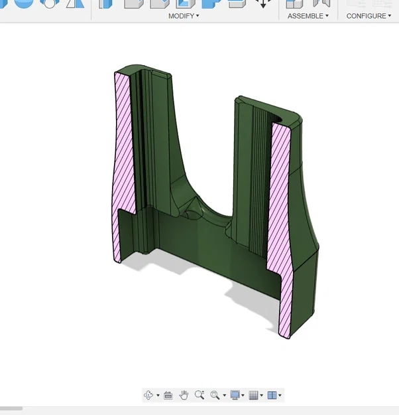The height and width of the screenshot is (415, 399).
Task: Select the Sphere create tool icon
Action: 24,4
